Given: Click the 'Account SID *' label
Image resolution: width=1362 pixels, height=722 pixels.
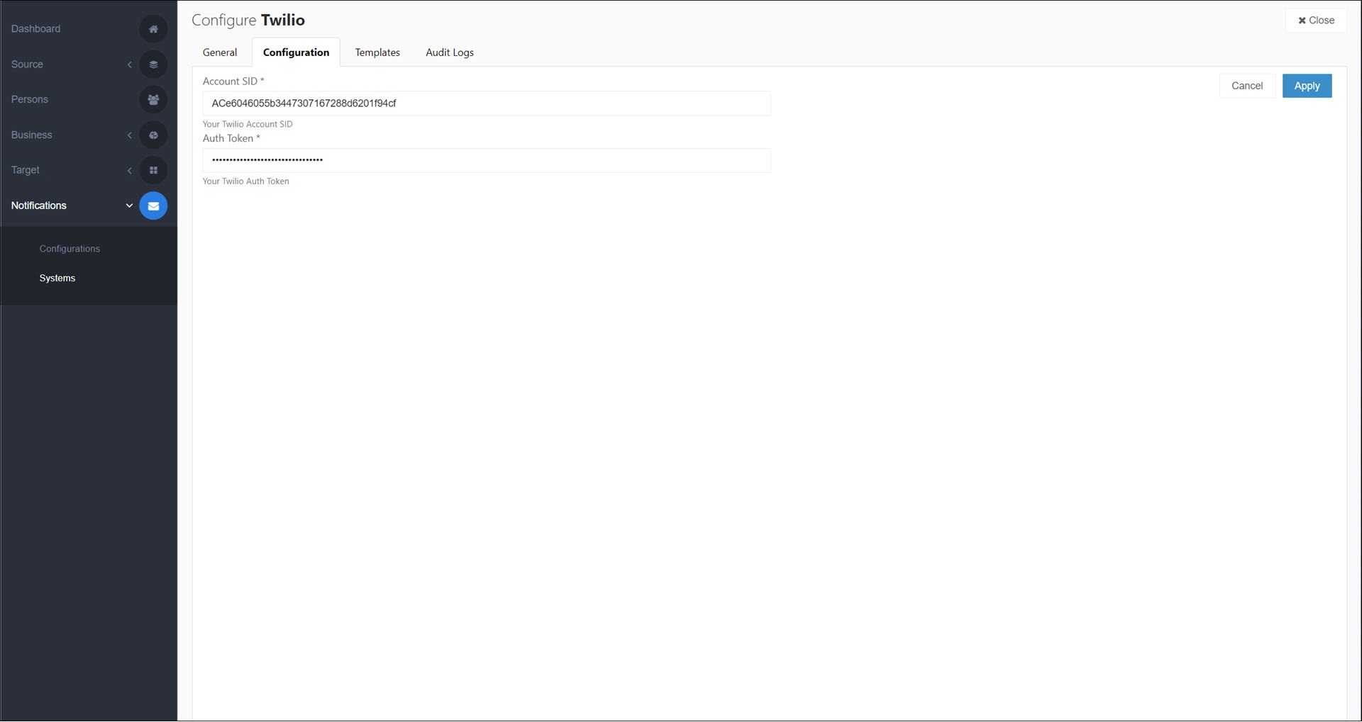Looking at the screenshot, I should (x=233, y=81).
